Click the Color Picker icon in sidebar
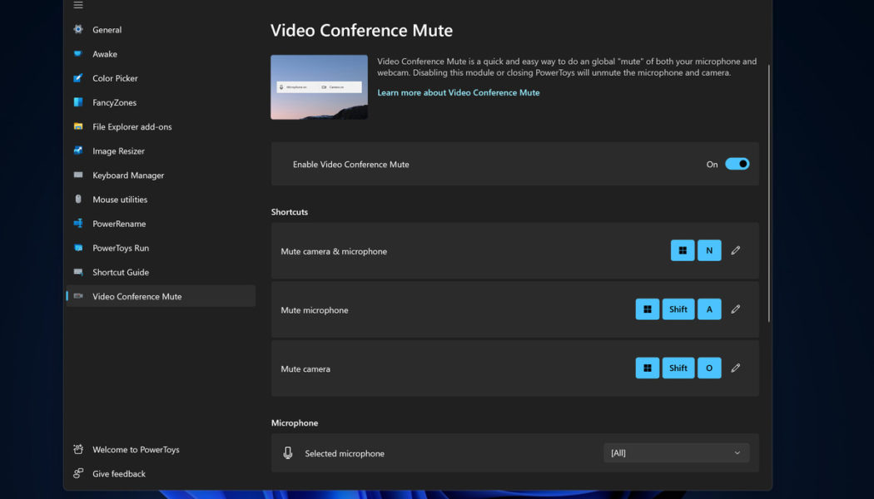This screenshot has height=499, width=874. 77,78
